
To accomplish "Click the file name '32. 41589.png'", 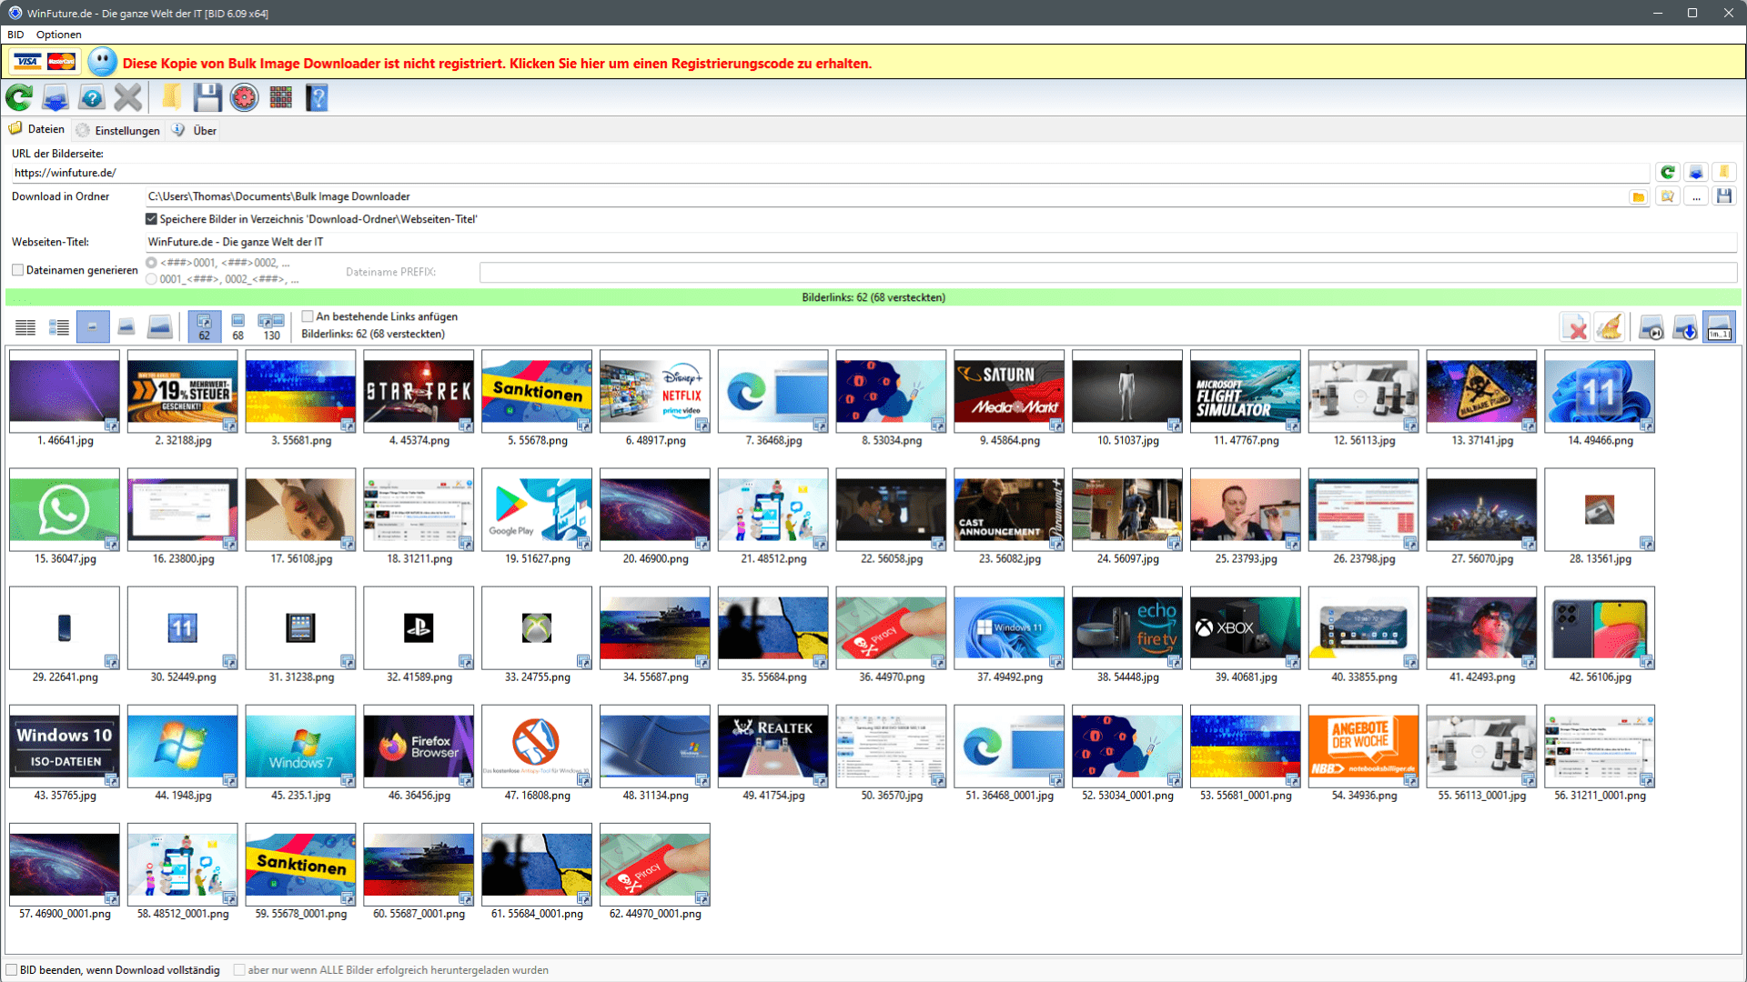I will (419, 677).
